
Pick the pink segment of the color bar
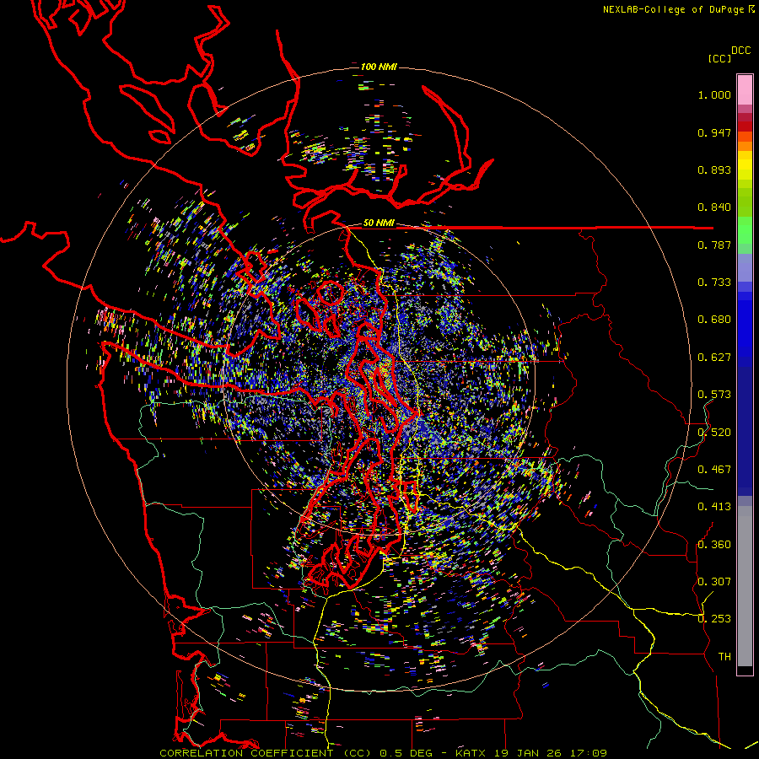click(745, 90)
